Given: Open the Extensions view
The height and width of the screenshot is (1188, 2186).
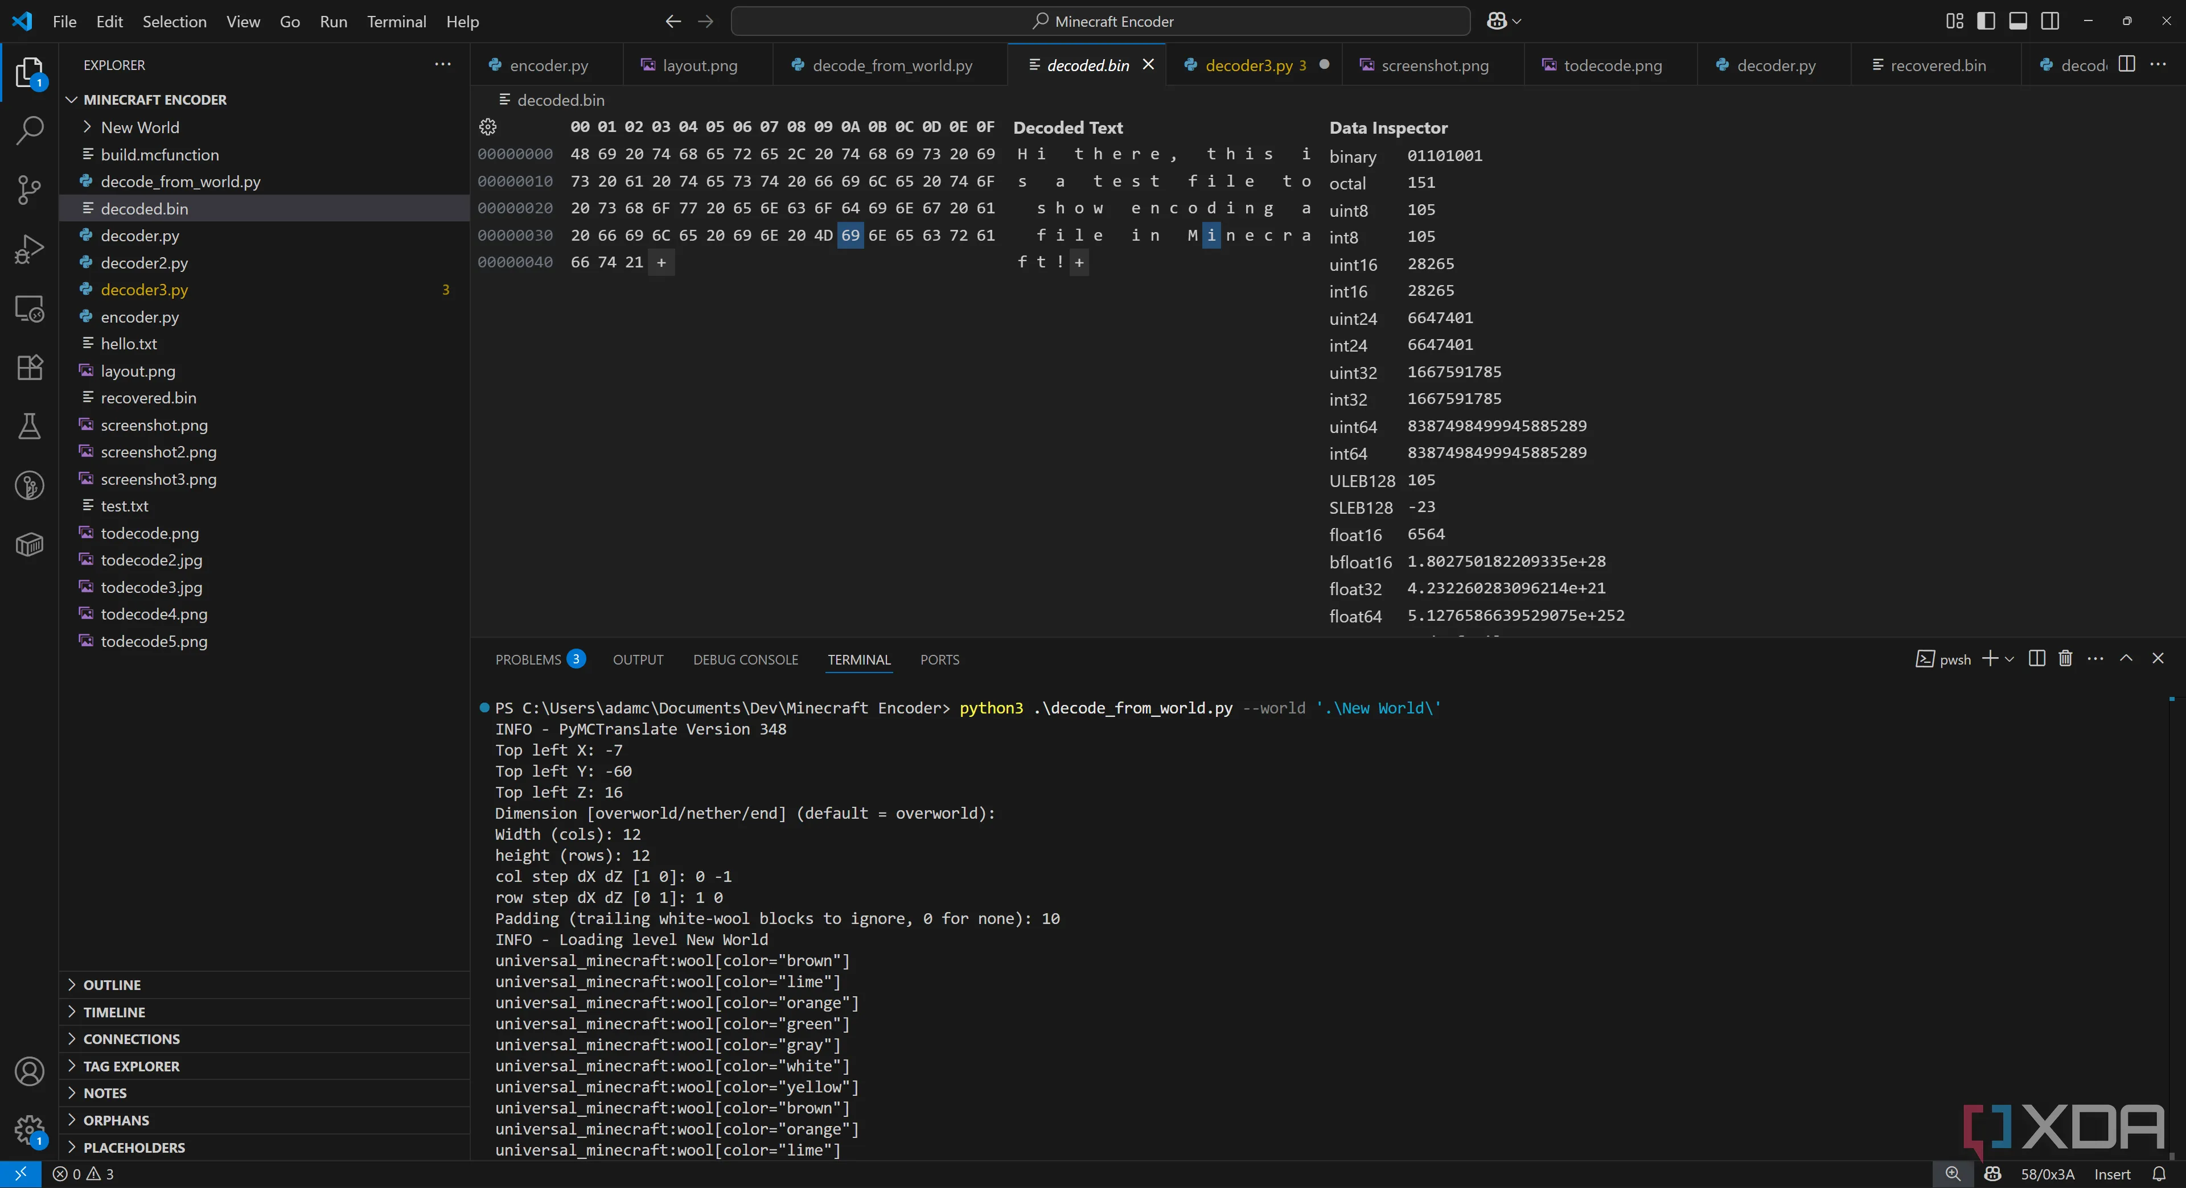Looking at the screenshot, I should pos(29,367).
